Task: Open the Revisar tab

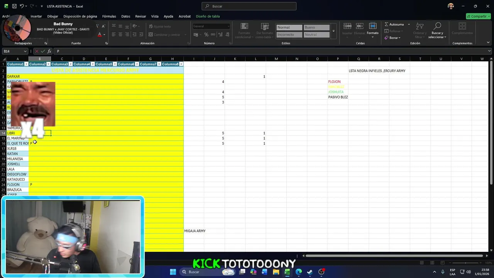Action: 140,16
